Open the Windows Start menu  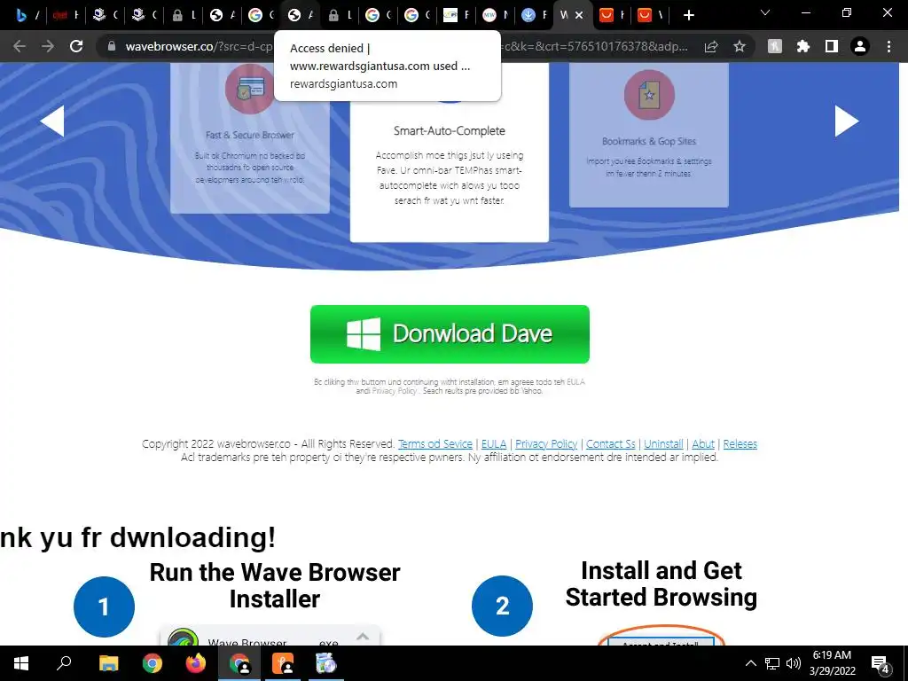point(21,663)
